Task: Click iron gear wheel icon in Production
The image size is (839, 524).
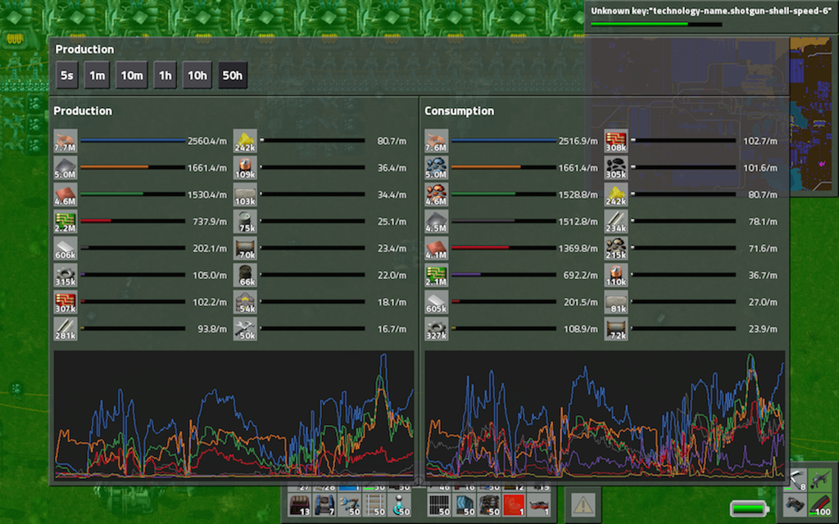Action: (x=66, y=275)
